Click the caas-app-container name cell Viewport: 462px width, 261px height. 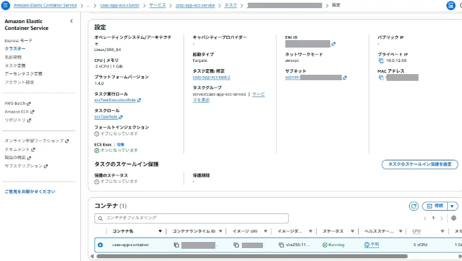[130, 245]
